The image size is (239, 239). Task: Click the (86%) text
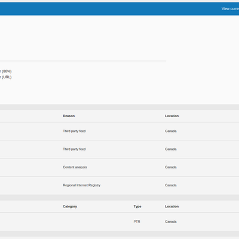7,71
